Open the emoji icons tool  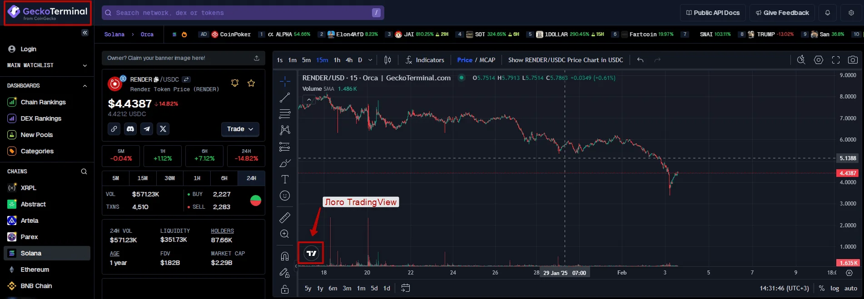pyautogui.click(x=285, y=196)
